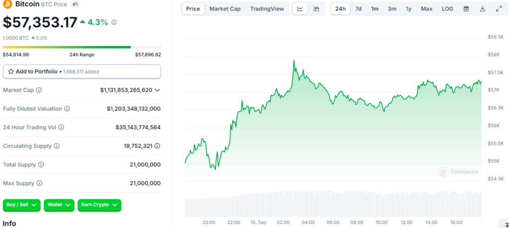Expand the Market Cap value chevron

point(158,90)
